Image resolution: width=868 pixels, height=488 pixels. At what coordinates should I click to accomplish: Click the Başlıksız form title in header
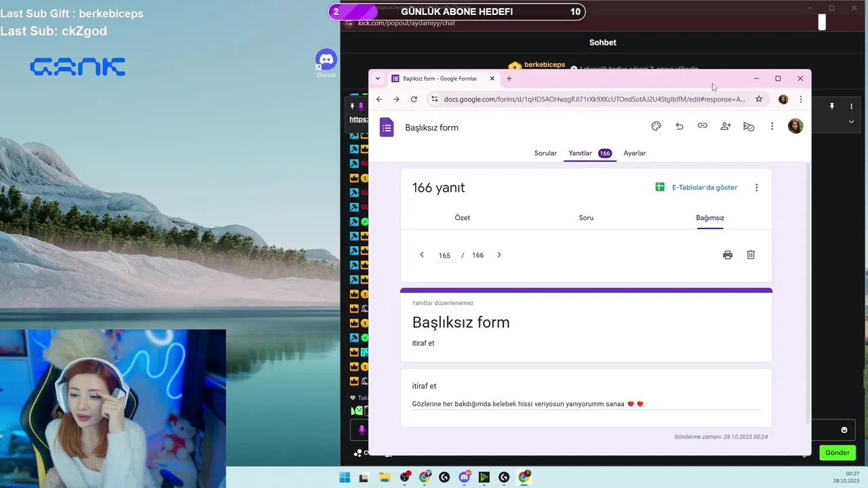point(432,127)
